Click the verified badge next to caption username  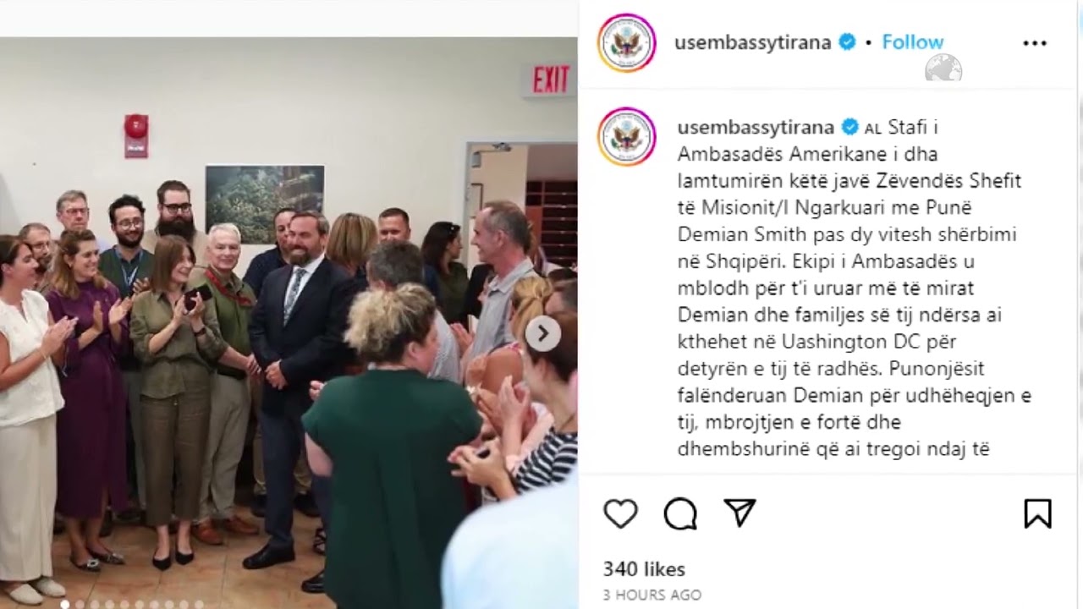coord(849,128)
